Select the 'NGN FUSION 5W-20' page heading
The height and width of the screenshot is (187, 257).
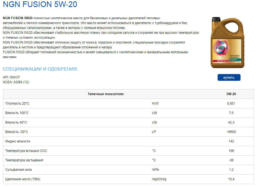click(x=40, y=4)
